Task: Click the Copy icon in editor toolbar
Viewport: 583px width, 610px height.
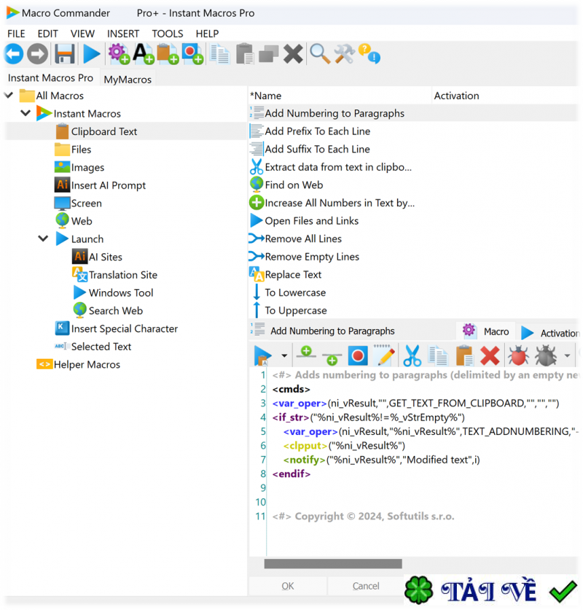Action: click(x=438, y=355)
